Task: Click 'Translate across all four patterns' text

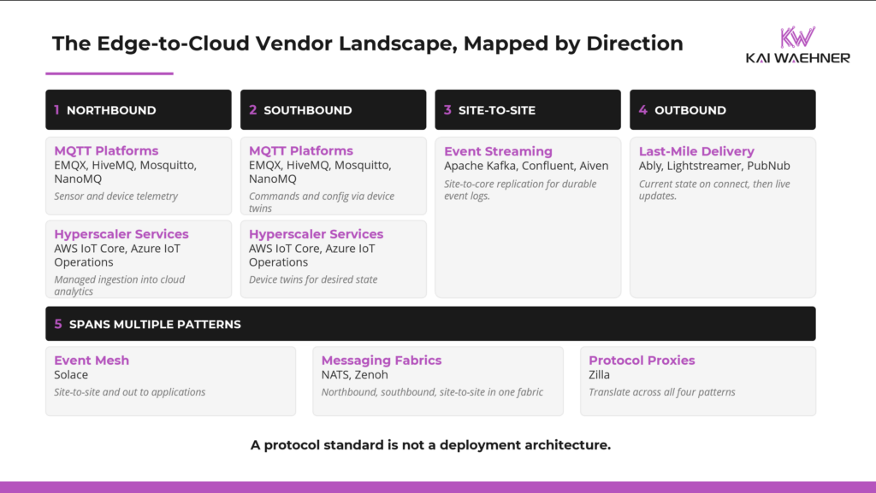Action: coord(662,392)
